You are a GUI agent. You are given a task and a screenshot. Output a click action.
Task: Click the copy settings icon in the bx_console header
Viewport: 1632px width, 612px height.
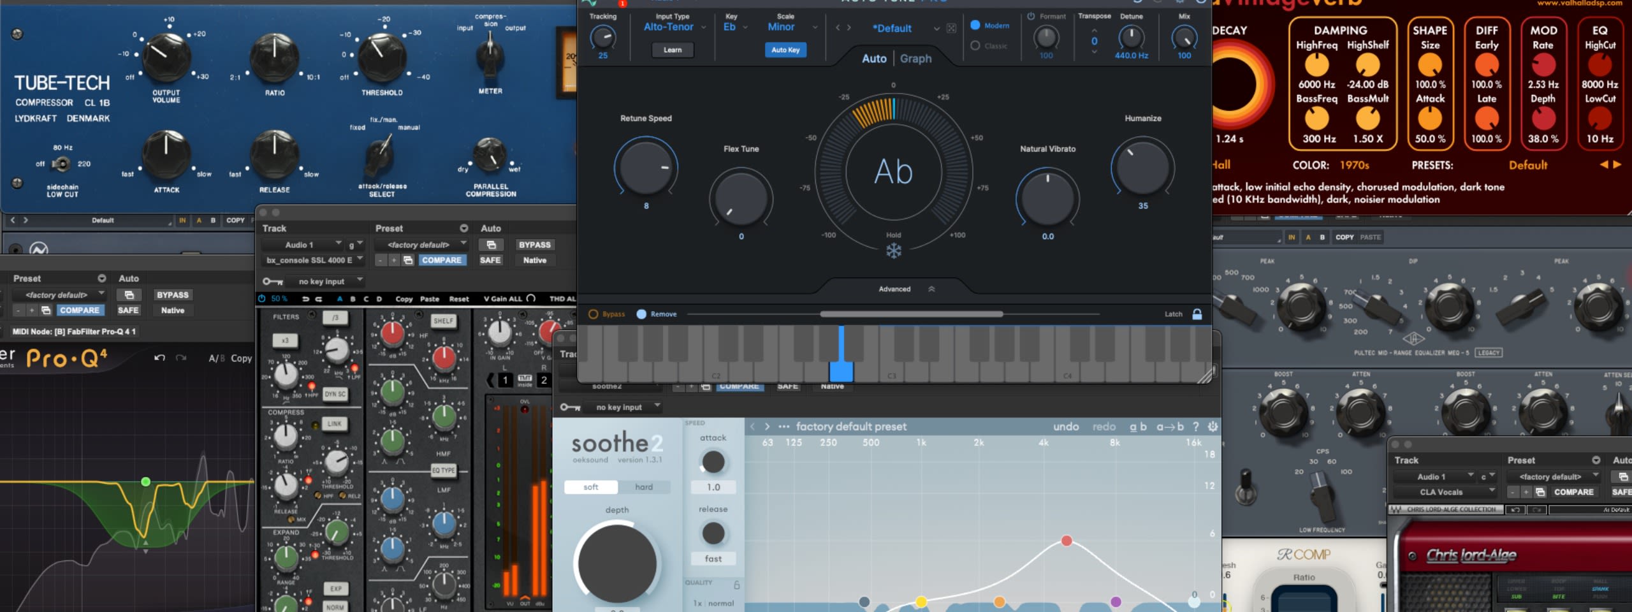(x=408, y=260)
